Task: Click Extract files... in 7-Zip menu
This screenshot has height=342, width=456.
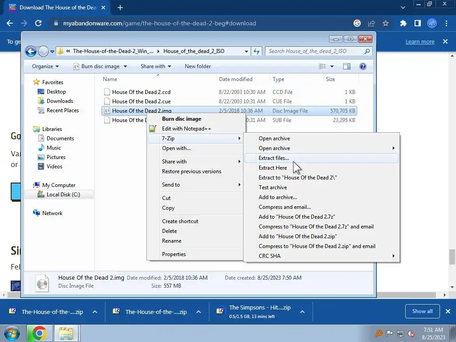Action: point(322,158)
